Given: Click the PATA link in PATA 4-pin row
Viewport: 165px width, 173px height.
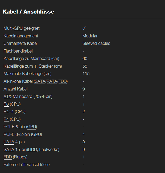Looking at the screenshot, I should (x=9, y=142).
